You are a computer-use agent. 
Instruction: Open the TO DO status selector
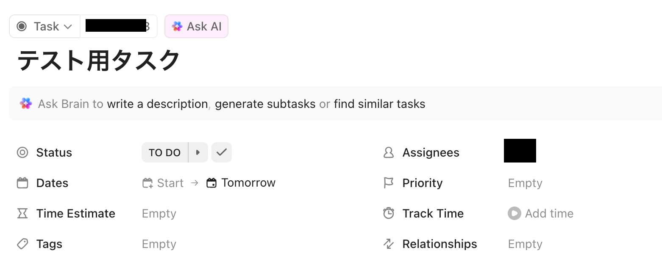164,152
